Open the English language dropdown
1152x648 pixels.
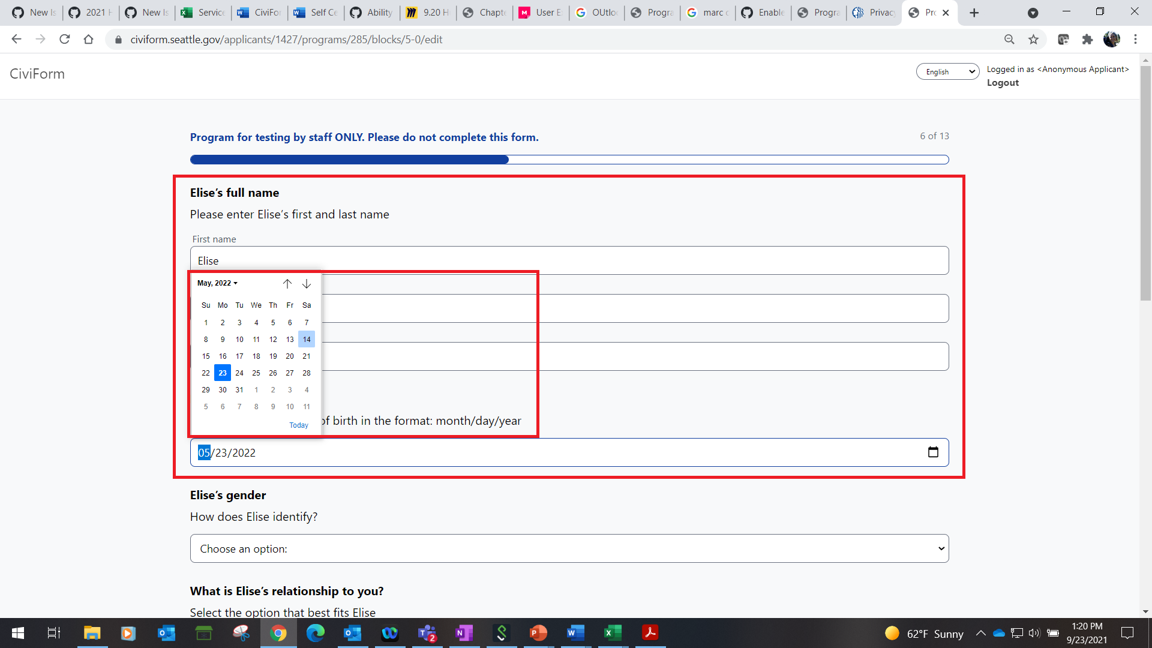pyautogui.click(x=947, y=72)
